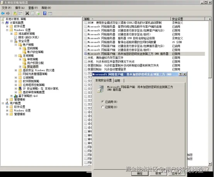Select the 已禁用 radio button
Screen dimensions: 214x177
pos(103,107)
